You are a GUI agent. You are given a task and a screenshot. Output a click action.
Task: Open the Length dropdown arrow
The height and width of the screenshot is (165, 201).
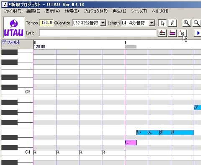152,23
